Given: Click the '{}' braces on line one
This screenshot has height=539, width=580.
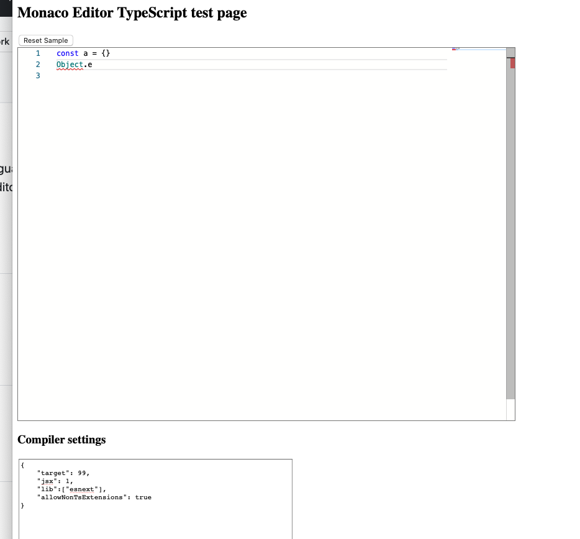Looking at the screenshot, I should [x=106, y=53].
